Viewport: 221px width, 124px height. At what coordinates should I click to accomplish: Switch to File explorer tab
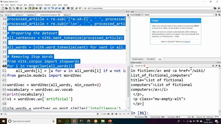pos(151,59)
